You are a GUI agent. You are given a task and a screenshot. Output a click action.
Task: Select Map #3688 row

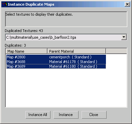point(56,62)
